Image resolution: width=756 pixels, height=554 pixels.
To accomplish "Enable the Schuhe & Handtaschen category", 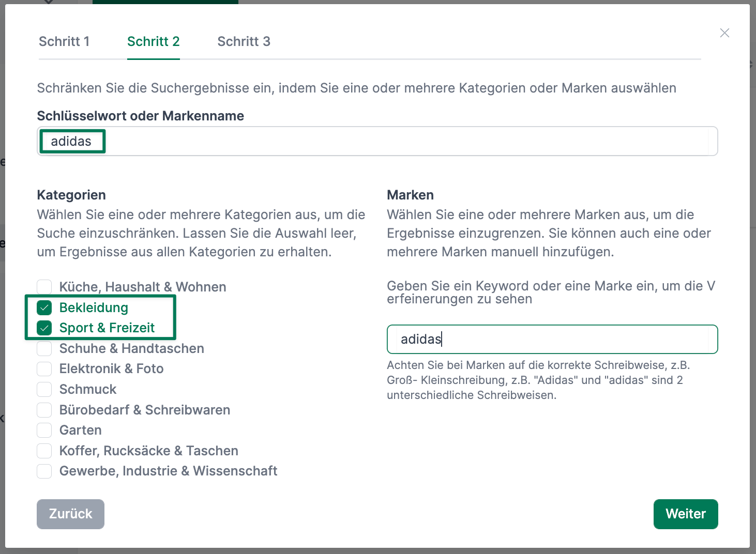I will coord(44,348).
